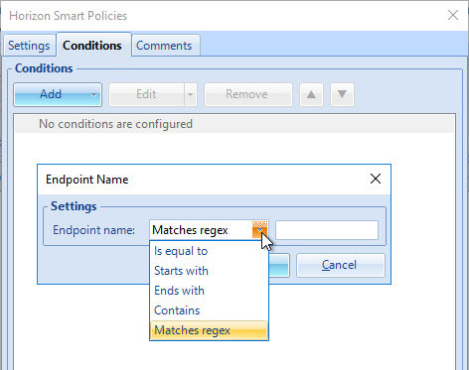469x370 pixels.
Task: Click the Cancel button
Action: (341, 265)
